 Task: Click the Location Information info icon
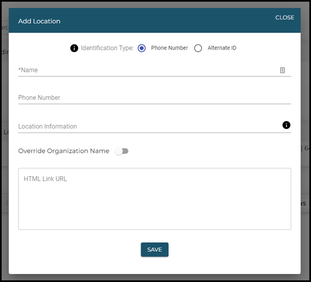[286, 125]
